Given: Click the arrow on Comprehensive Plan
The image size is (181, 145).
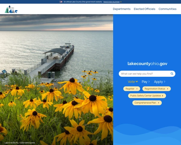Looking at the screenshot, I should click(159, 103).
